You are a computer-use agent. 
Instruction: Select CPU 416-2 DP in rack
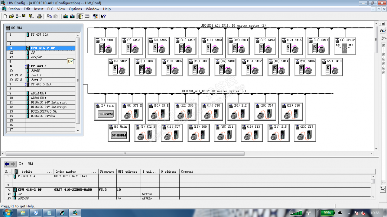pos(41,48)
